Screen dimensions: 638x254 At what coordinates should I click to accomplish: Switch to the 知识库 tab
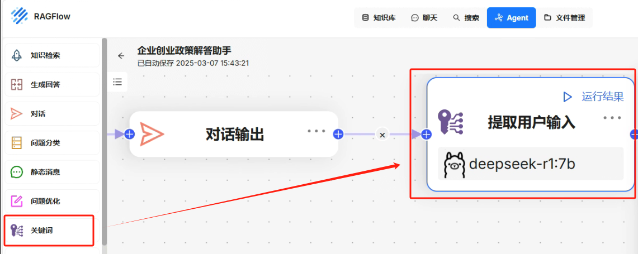(x=379, y=18)
